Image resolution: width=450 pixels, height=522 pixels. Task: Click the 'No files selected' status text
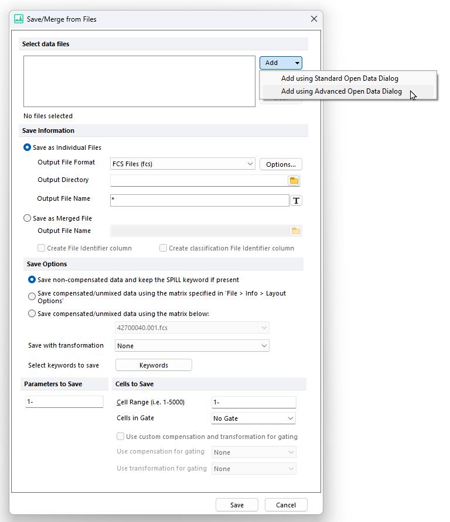pos(48,116)
